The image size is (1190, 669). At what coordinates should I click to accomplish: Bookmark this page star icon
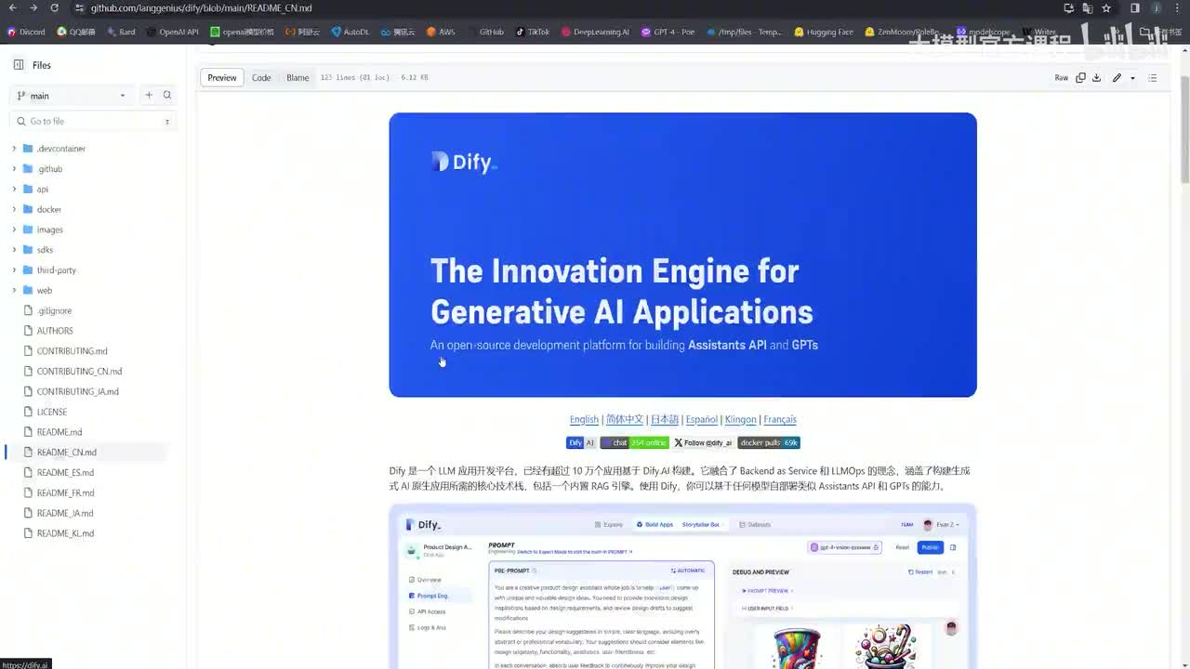coord(1106,8)
